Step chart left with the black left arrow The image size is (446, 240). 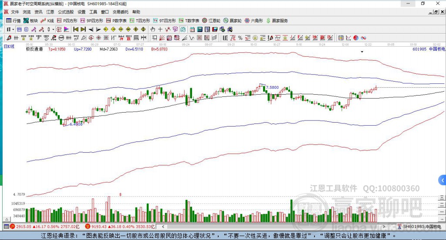coord(91,29)
